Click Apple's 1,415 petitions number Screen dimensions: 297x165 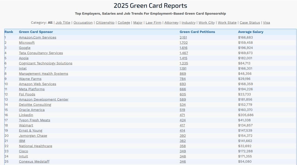coord(183,58)
